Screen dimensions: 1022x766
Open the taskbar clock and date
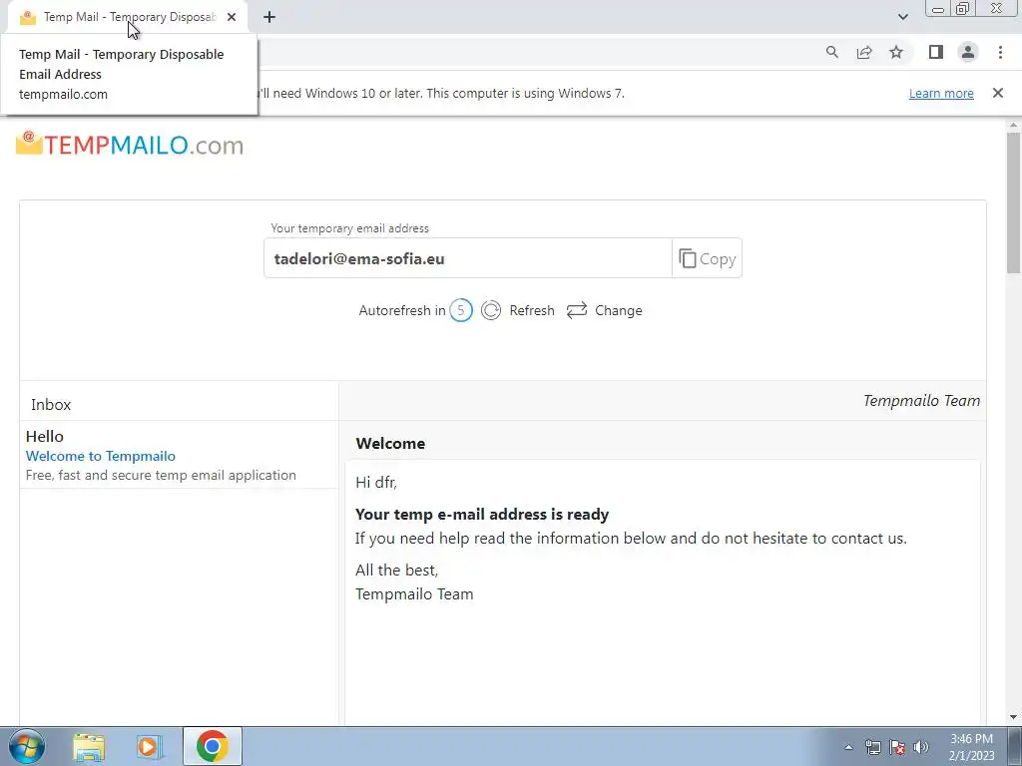[971, 747]
